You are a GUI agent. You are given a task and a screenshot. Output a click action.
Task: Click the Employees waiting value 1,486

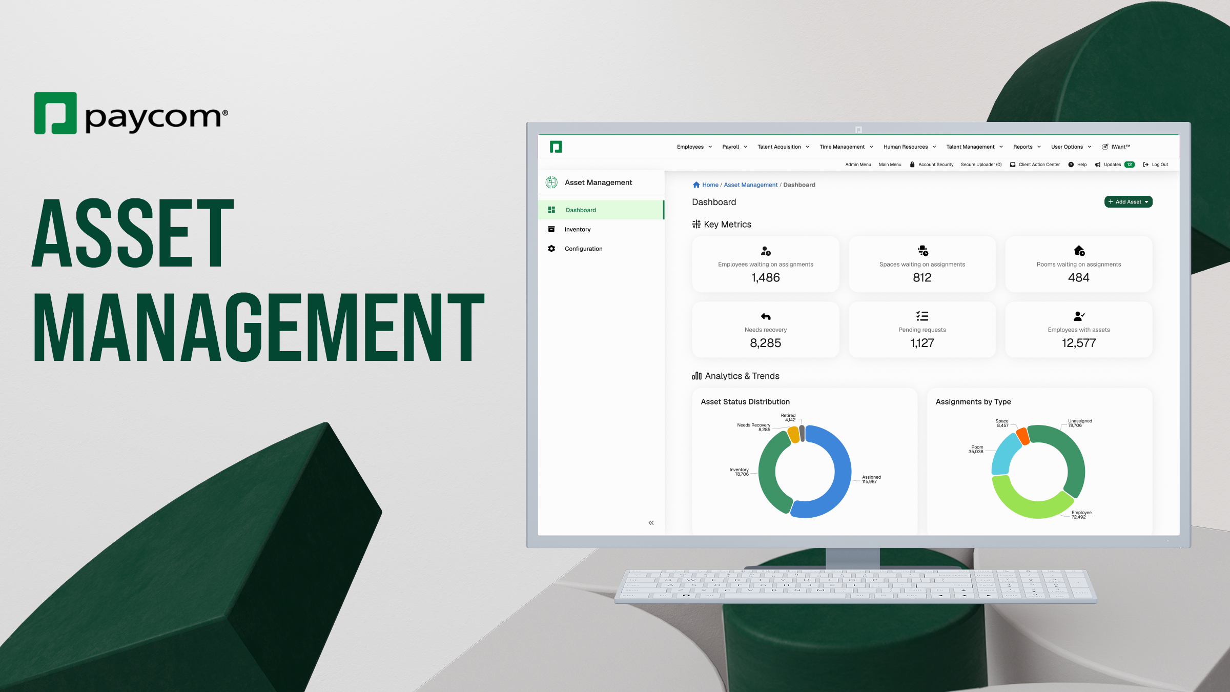click(766, 278)
